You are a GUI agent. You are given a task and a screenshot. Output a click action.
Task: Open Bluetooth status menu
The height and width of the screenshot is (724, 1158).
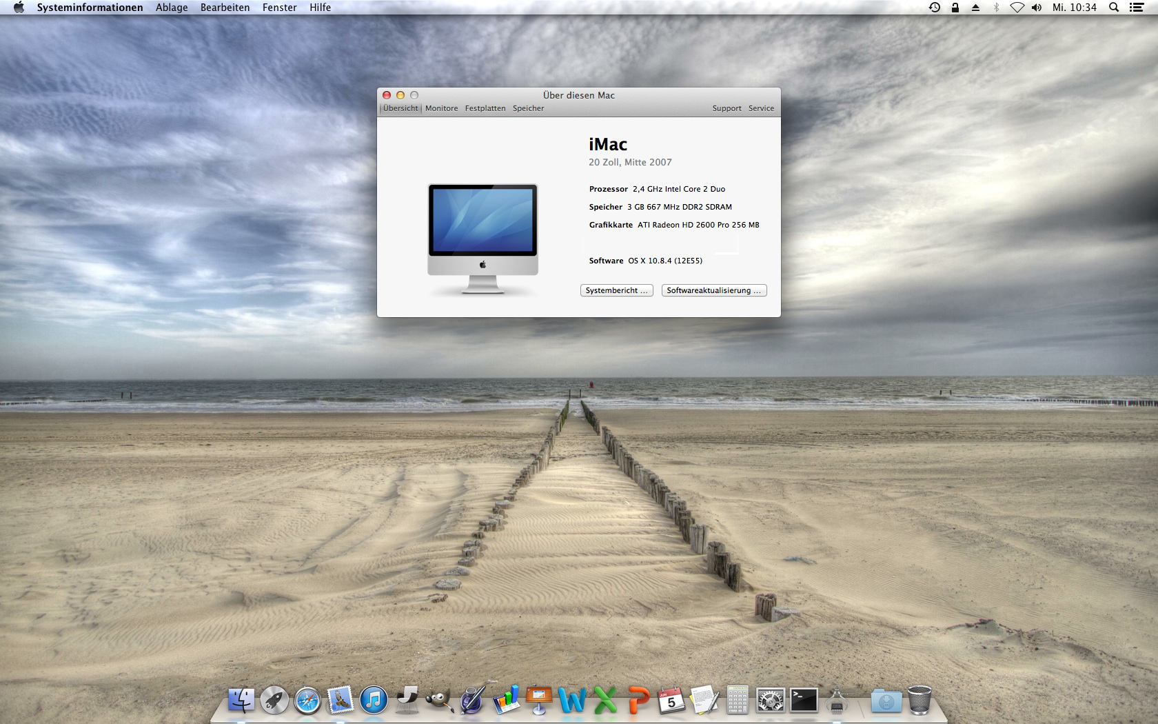(x=996, y=8)
